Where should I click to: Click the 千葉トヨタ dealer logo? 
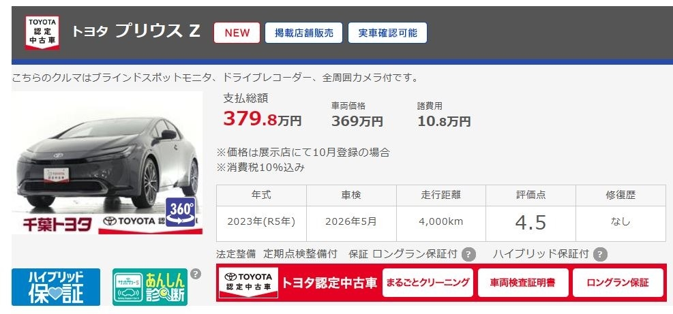(x=57, y=225)
